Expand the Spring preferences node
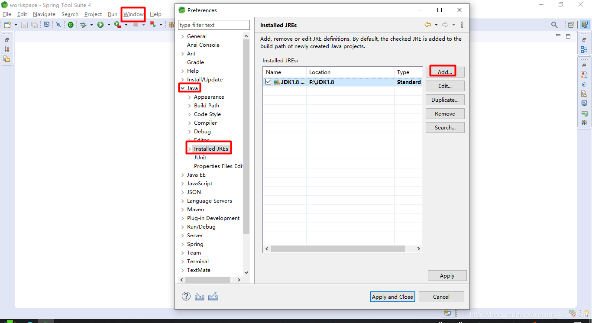 click(183, 244)
